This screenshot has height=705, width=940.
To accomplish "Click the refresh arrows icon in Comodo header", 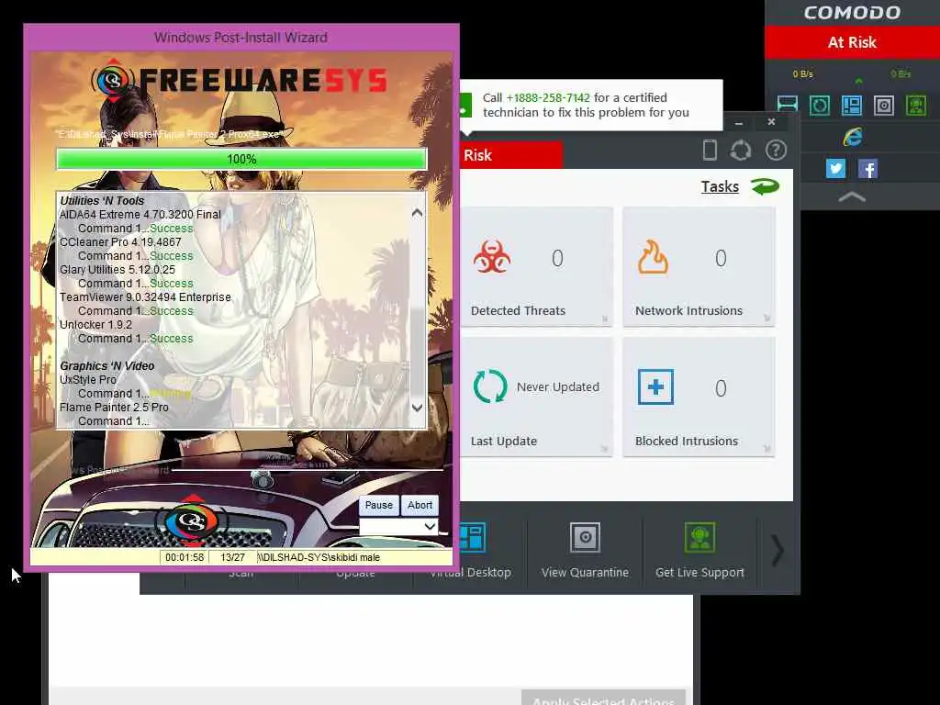I will coord(741,150).
